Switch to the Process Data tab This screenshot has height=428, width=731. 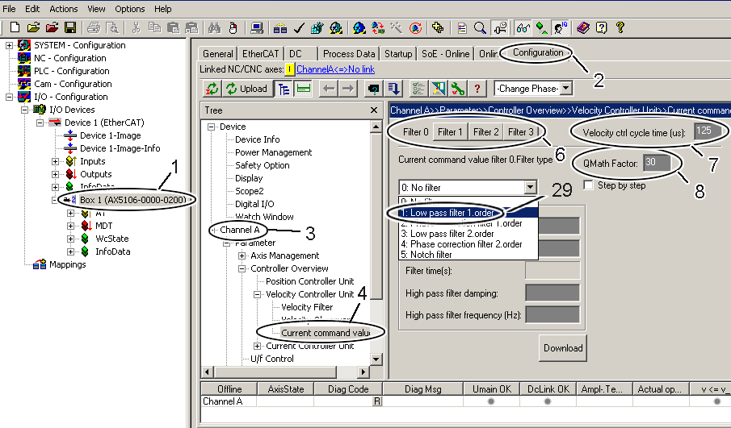349,54
